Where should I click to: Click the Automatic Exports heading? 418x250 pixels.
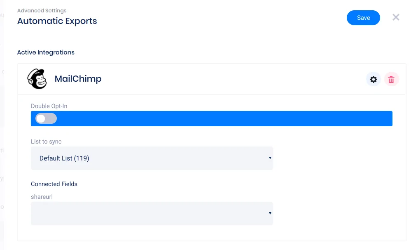[57, 21]
